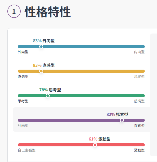157x162 pixels.
Task: Click the 83% value above the yellow bar
Action: coord(37,65)
